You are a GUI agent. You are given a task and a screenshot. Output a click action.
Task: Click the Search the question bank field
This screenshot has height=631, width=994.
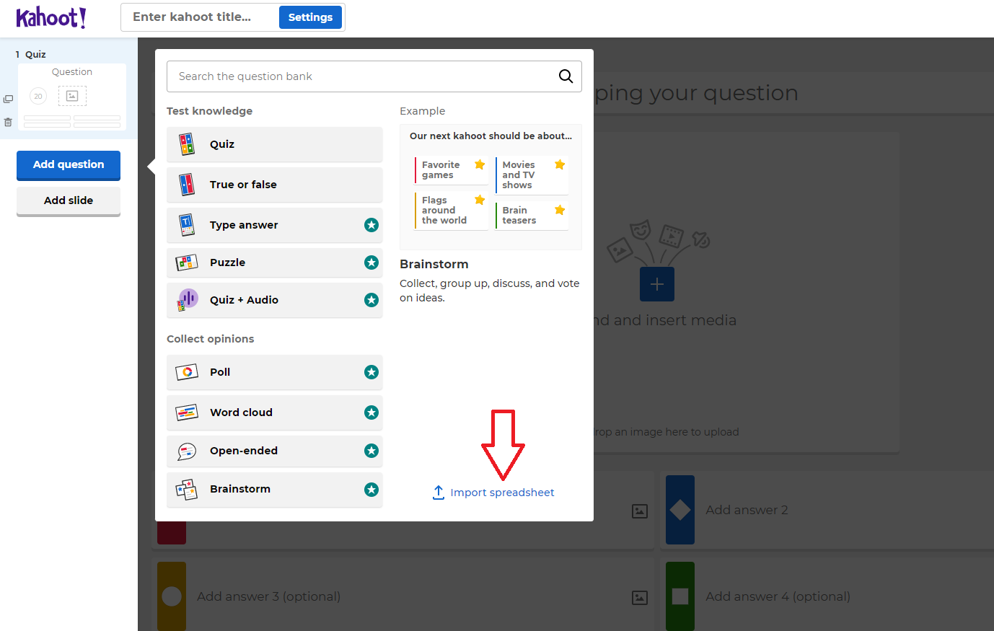(374, 76)
